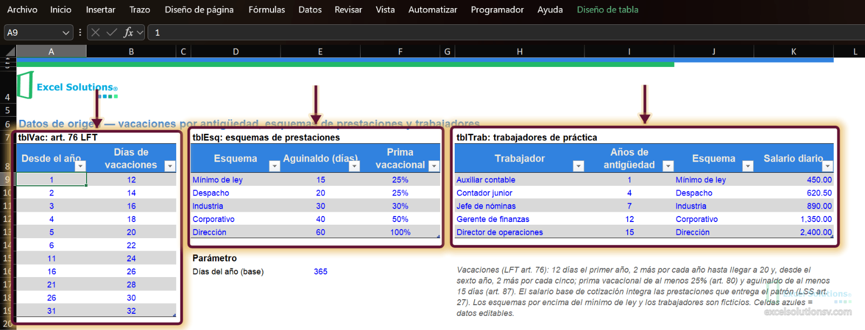The height and width of the screenshot is (330, 865).
Task: Select the Mínimo de ley cell in tblEsq
Action: click(x=236, y=180)
